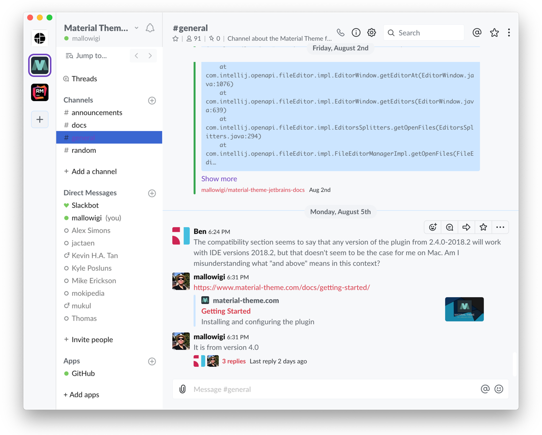View pinned items count
This screenshot has height=435, width=542.
click(x=215, y=39)
